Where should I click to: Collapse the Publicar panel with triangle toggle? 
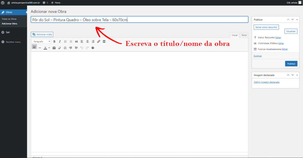[x=297, y=20]
